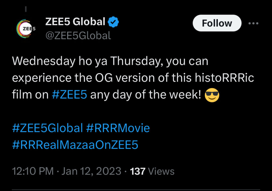Click the "any day of the week!" text
The width and height of the screenshot is (272, 191).
tap(146, 95)
